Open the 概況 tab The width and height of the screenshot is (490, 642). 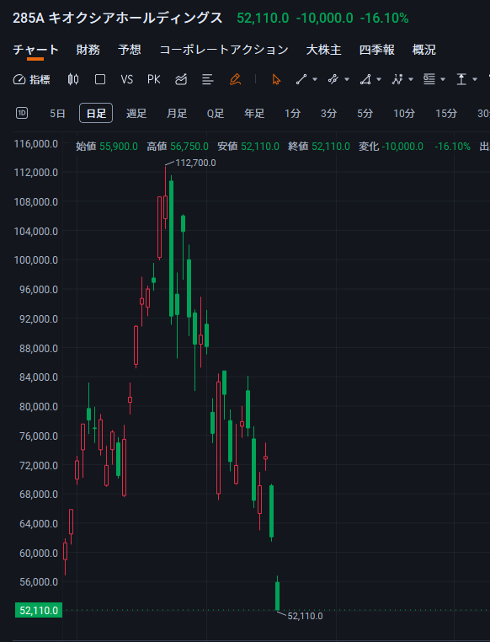pyautogui.click(x=424, y=50)
